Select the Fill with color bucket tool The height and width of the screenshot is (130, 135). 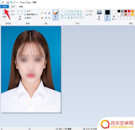coord(46,13)
